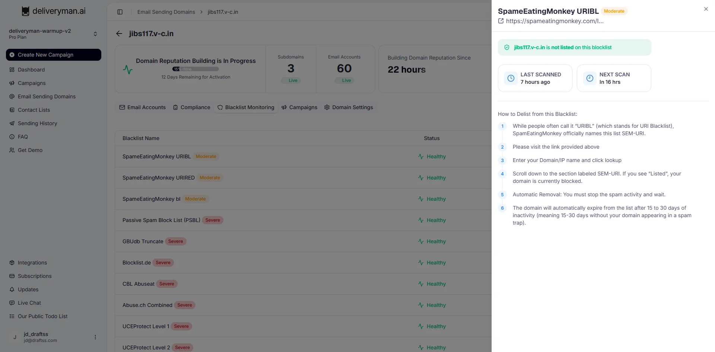The width and height of the screenshot is (715, 352).
Task: Click the shield icon in not-listed banner
Action: coord(507,47)
